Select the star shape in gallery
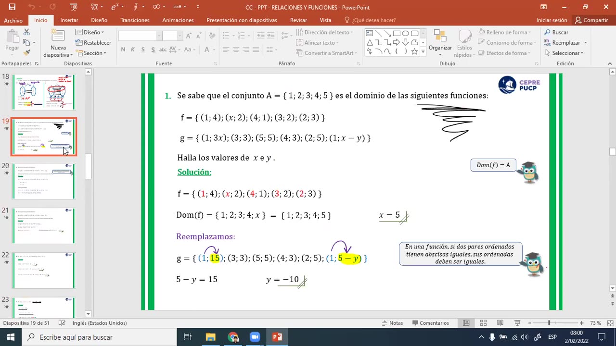616x346 pixels. (414, 51)
